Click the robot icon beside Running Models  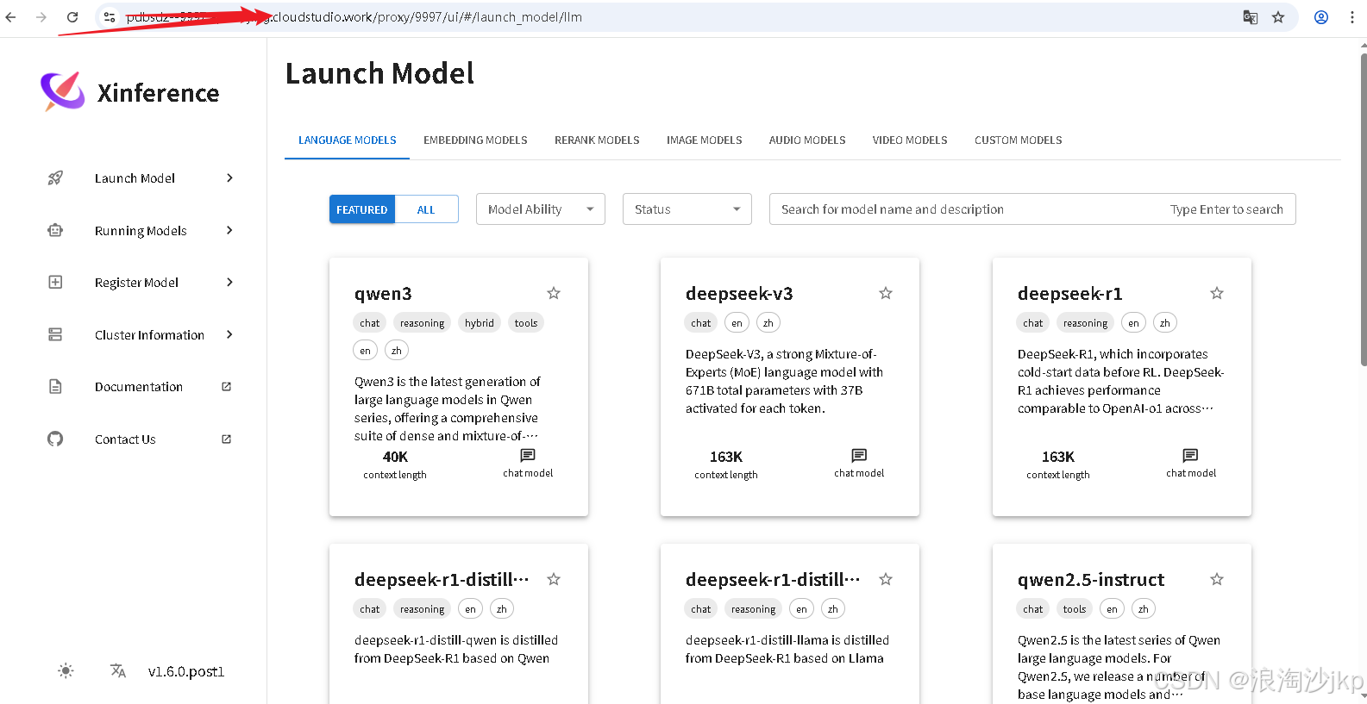click(55, 230)
